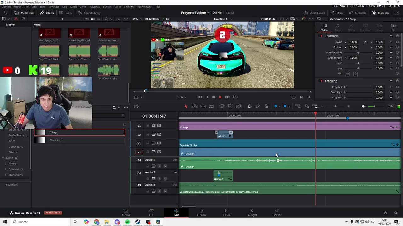Expand the Filters item under Open FX

pyautogui.click(x=5, y=164)
